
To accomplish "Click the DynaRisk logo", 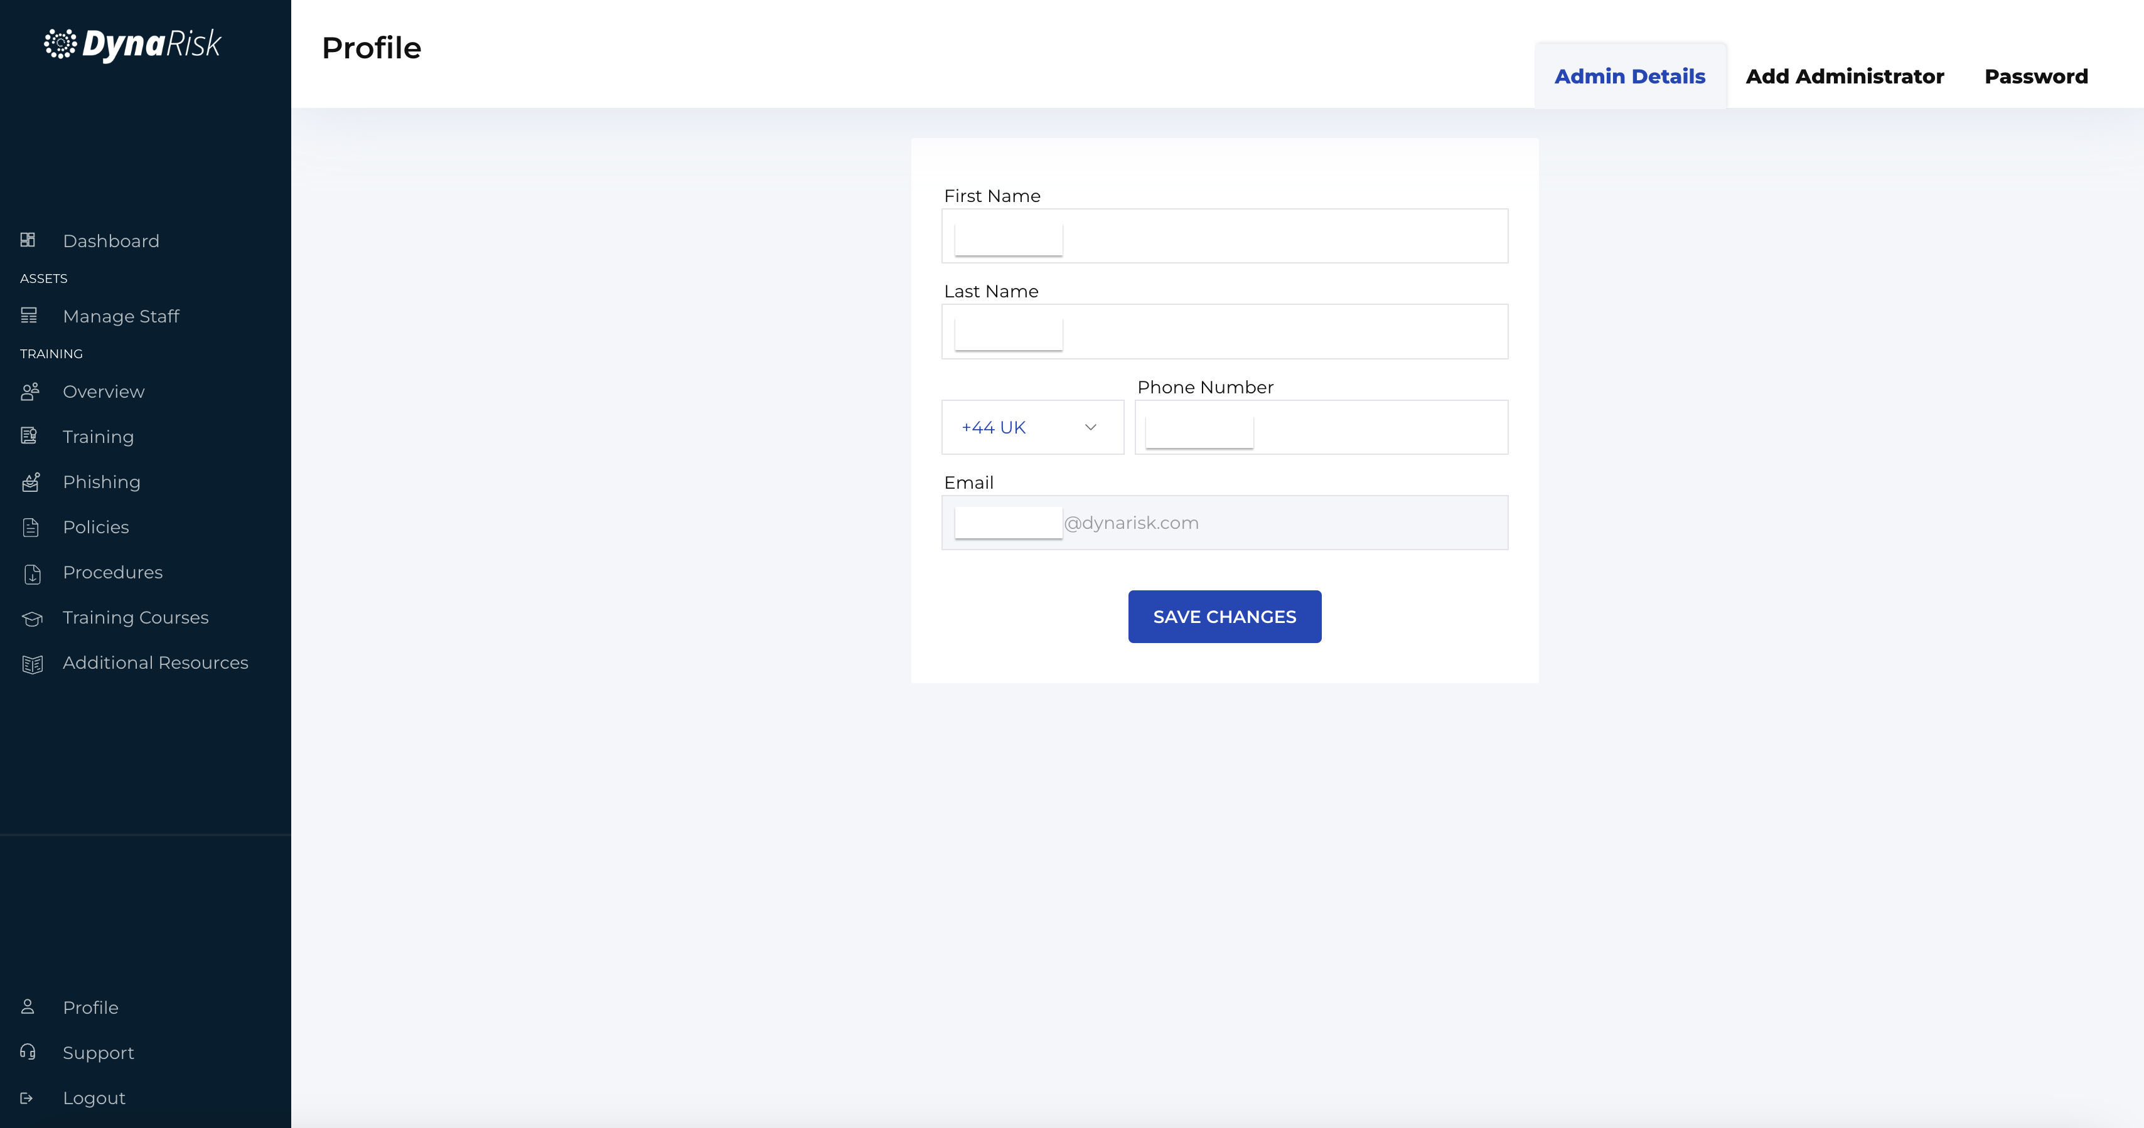I will 133,44.
